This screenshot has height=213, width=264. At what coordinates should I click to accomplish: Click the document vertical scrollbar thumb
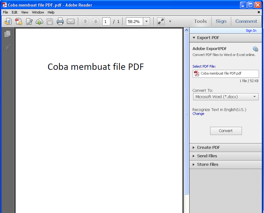[x=186, y=114]
